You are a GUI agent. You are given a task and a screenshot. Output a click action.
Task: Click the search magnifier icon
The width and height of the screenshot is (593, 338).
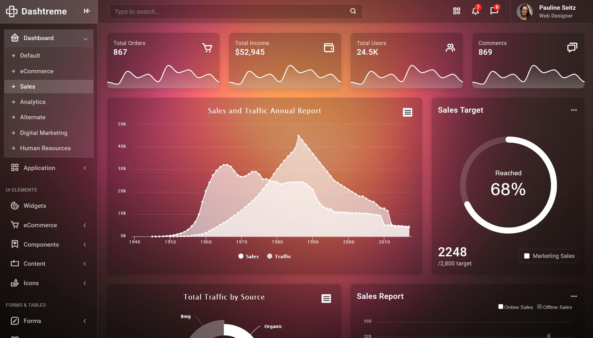(353, 11)
